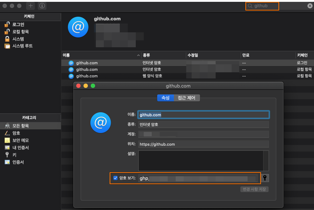Image resolution: width=314 pixels, height=210 pixels.
Task: Click the 로그인 unlocked padlock icon
Action: [x=7, y=24]
